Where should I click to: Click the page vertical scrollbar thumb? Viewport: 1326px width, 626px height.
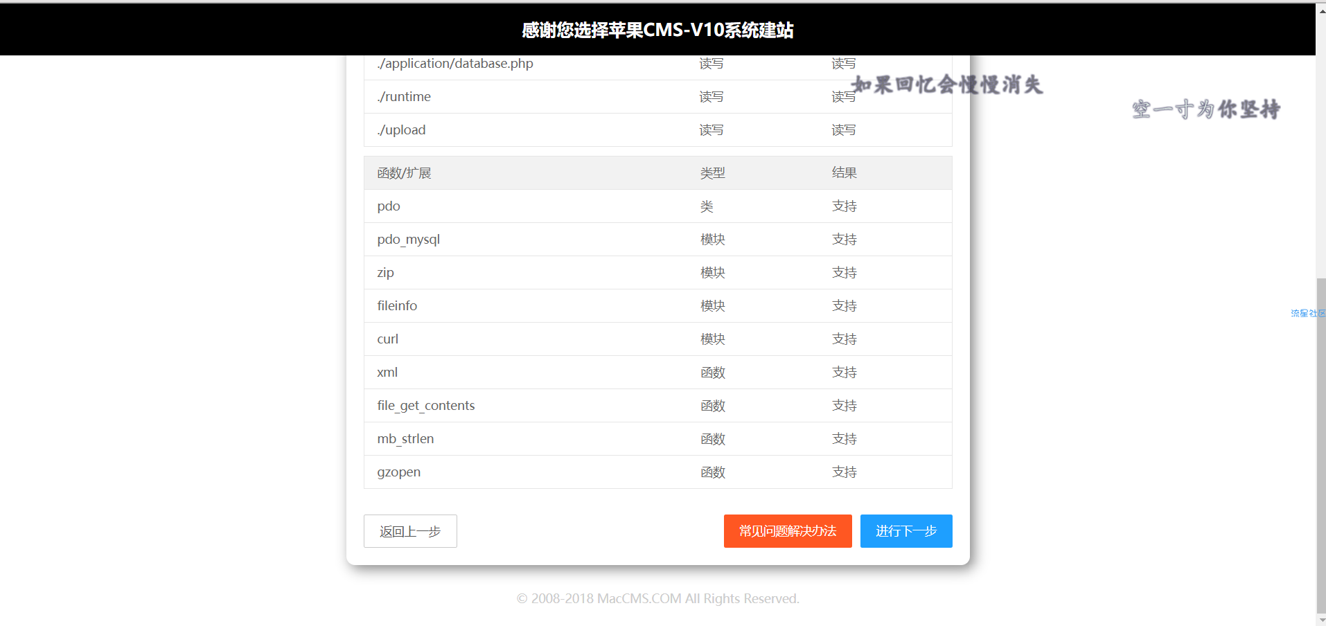click(x=1320, y=445)
